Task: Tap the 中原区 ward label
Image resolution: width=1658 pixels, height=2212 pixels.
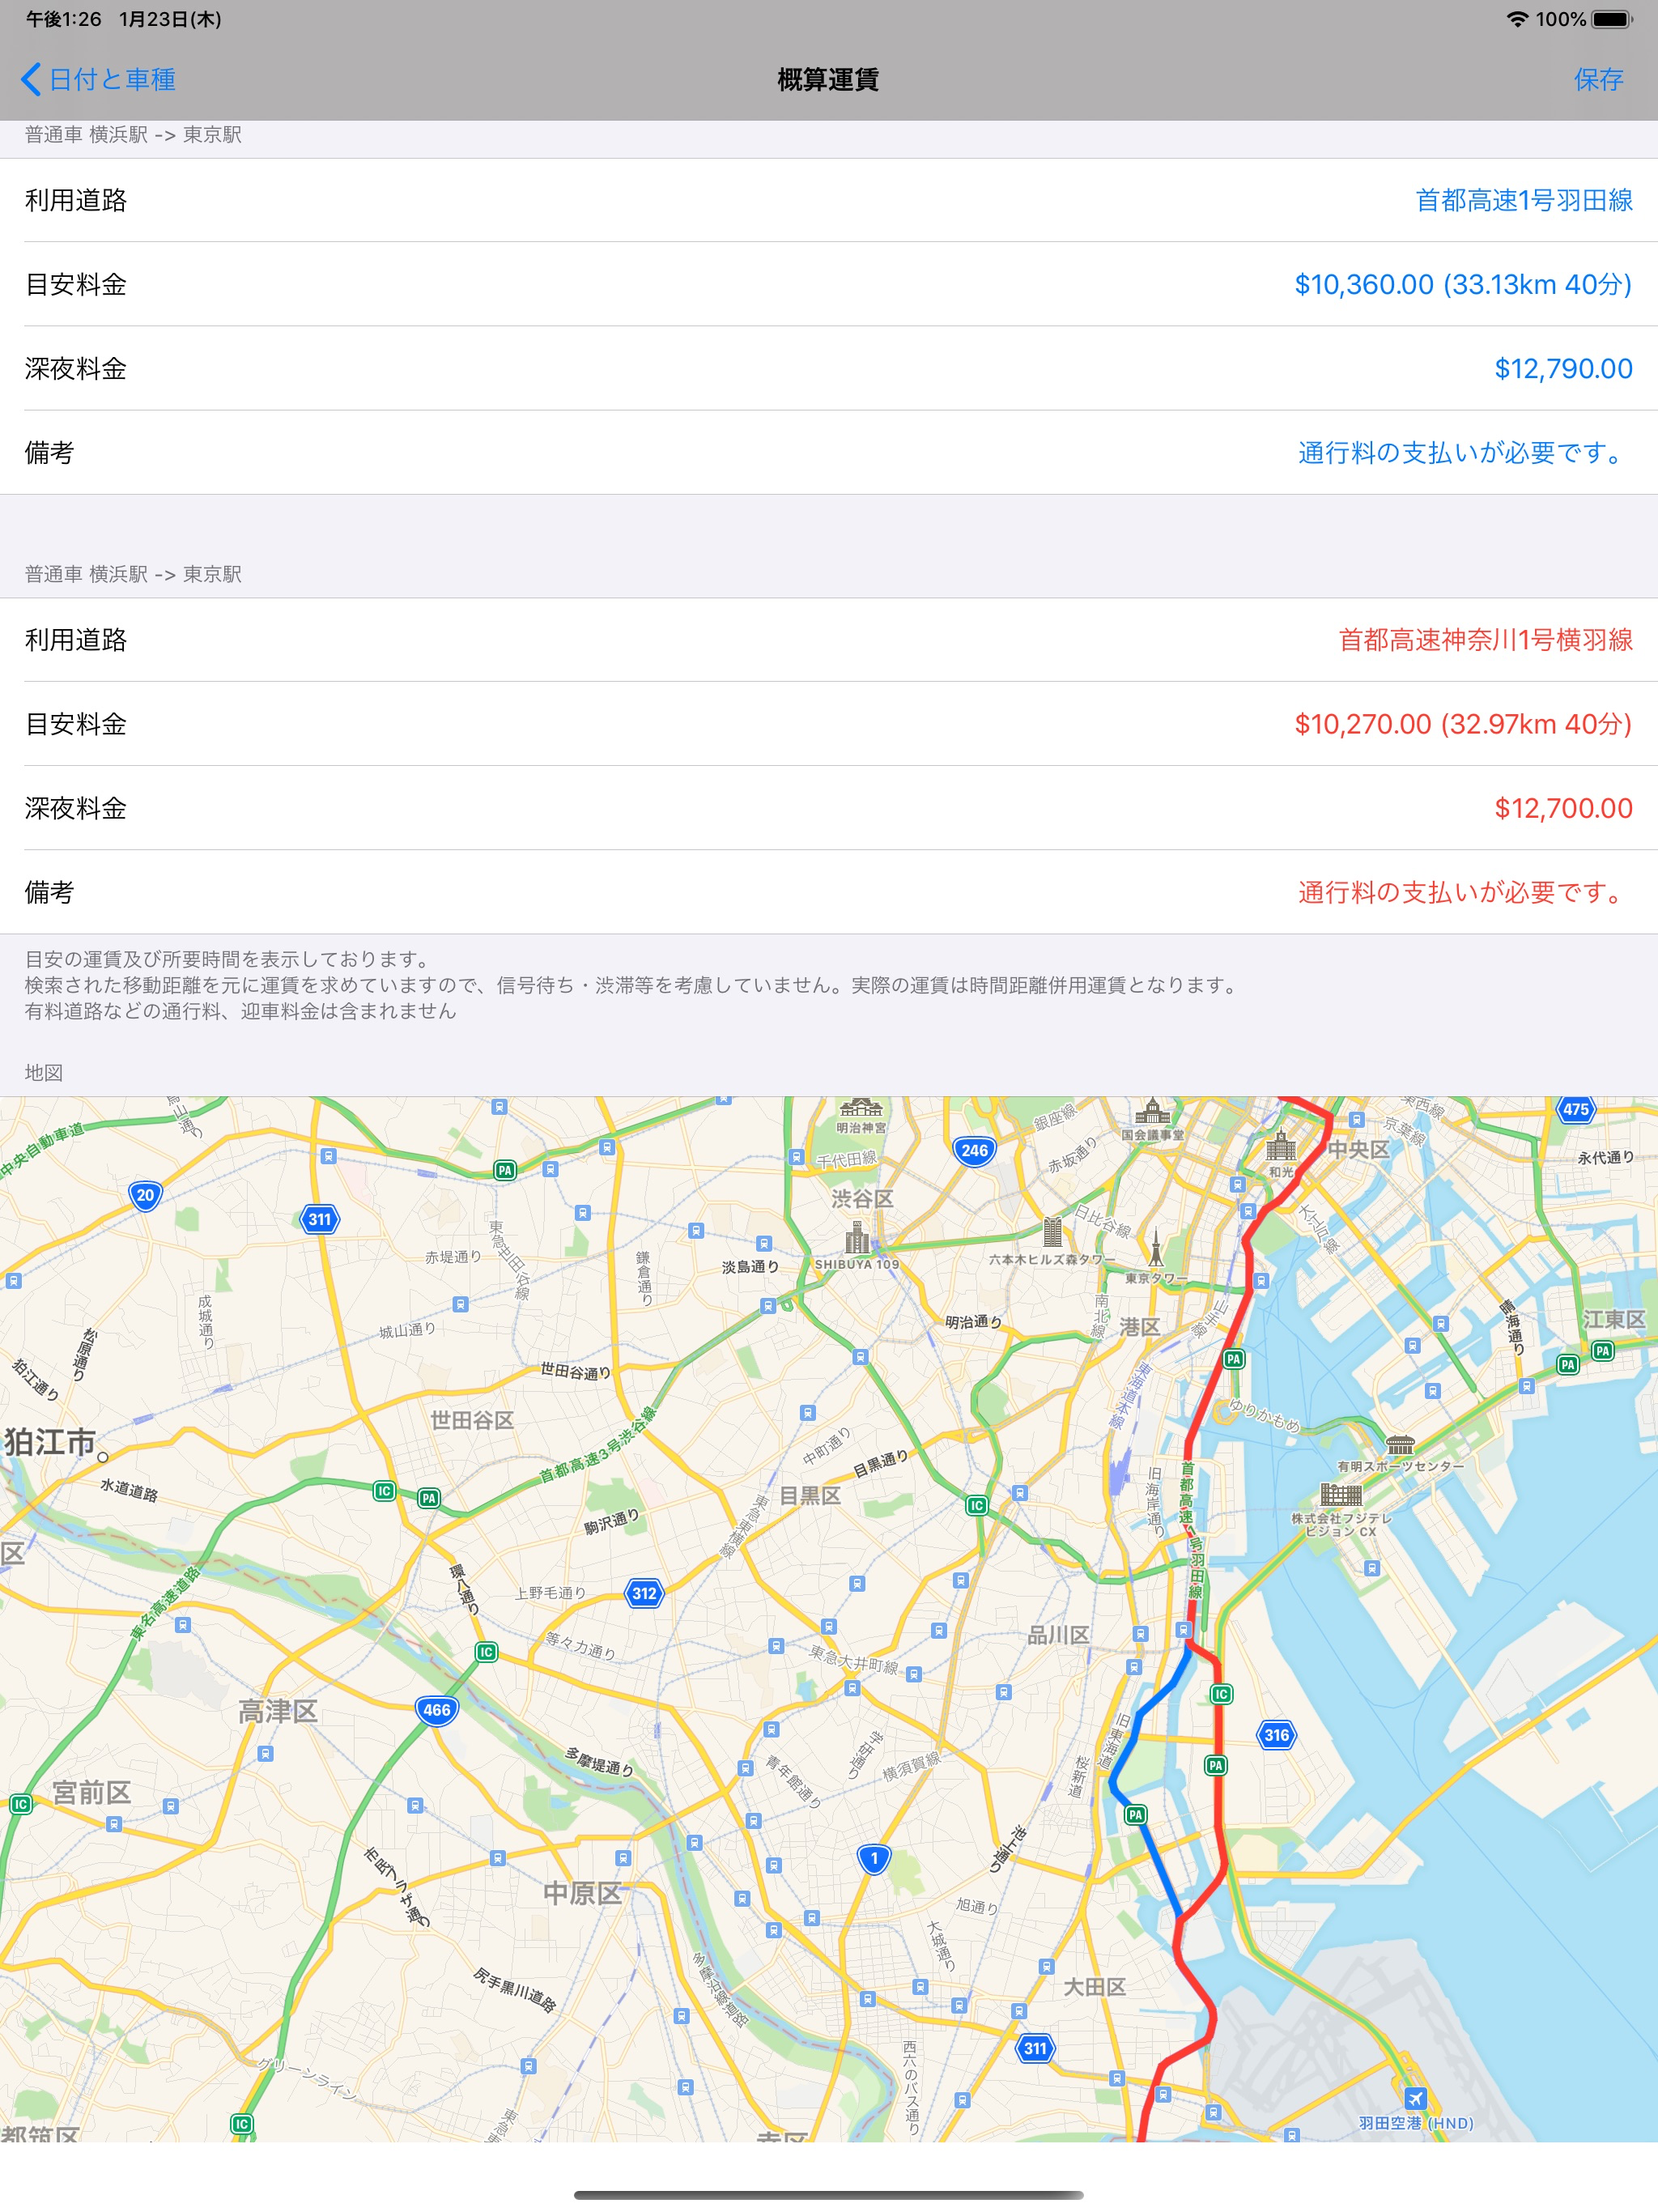Action: (583, 1893)
